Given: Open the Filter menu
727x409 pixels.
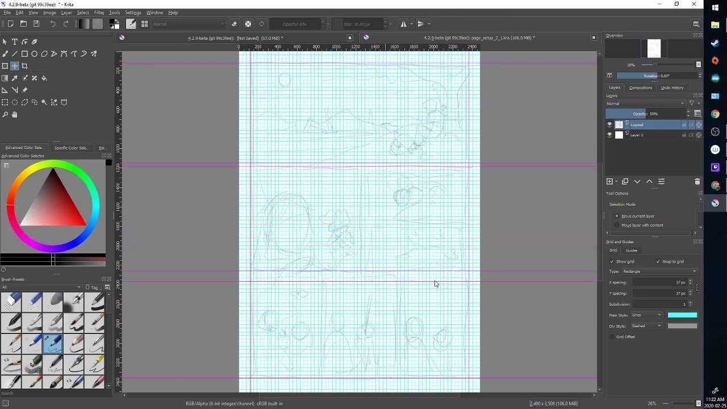Looking at the screenshot, I should point(99,12).
